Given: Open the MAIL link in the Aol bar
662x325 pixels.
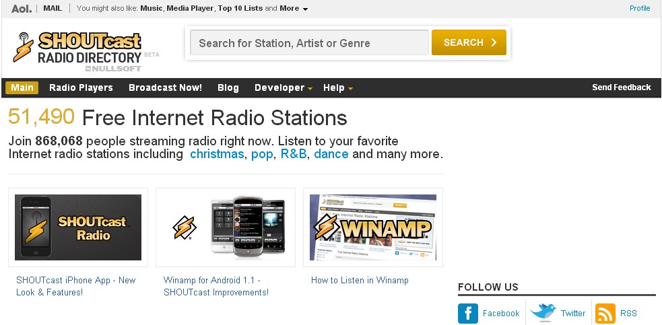Looking at the screenshot, I should click(53, 8).
